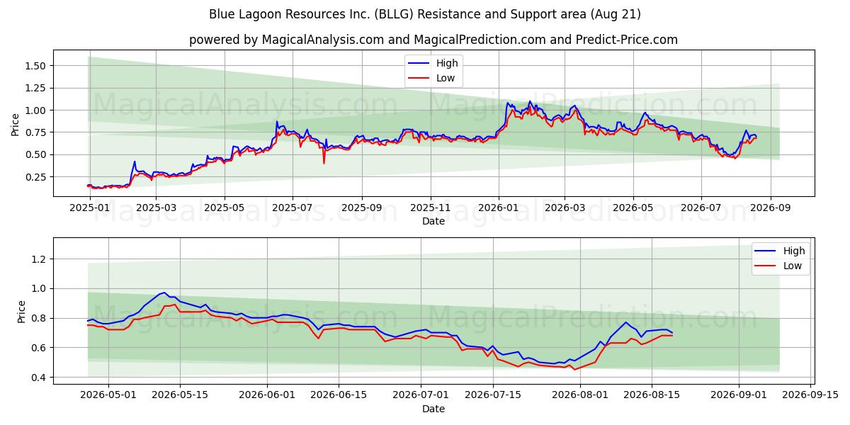This screenshot has height=425, width=850.
Task: Click the '2026-07-01' x-axis label in the bottom chart
Action: click(x=421, y=396)
